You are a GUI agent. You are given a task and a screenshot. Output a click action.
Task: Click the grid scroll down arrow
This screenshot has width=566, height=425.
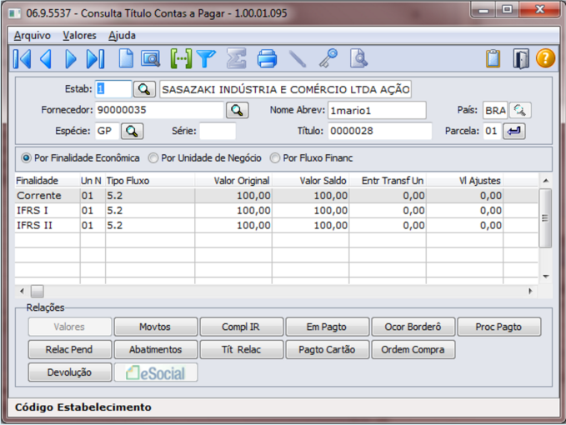[x=545, y=277]
